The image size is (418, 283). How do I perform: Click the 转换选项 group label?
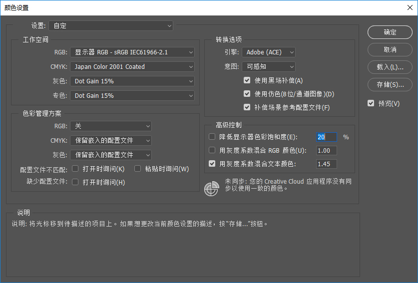pyautogui.click(x=229, y=40)
